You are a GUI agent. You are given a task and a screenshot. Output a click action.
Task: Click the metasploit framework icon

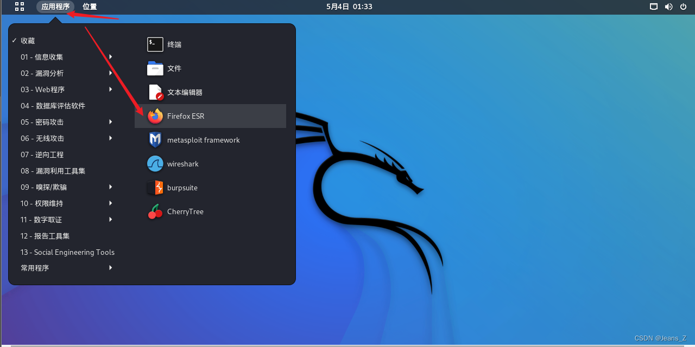[x=155, y=140]
